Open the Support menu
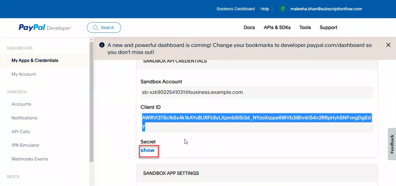 (328, 28)
